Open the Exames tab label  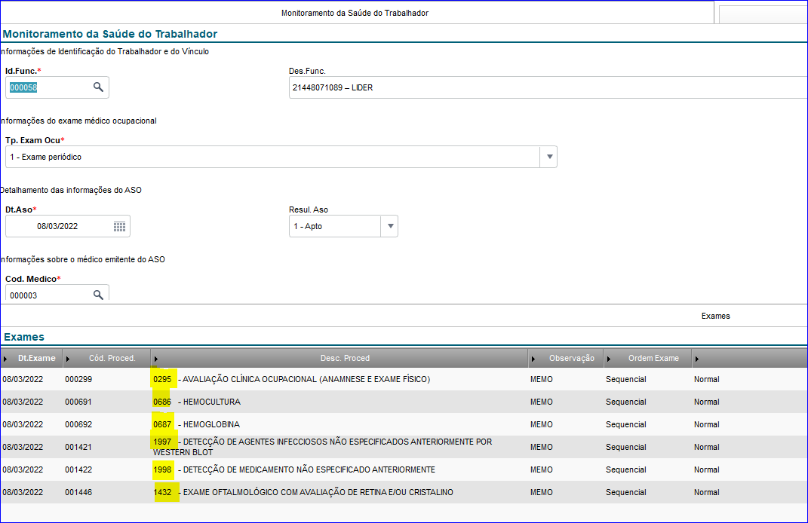[715, 316]
